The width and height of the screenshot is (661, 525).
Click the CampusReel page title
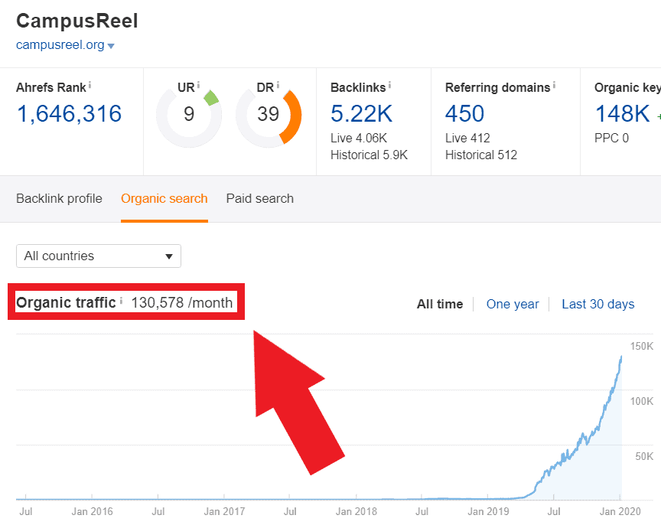pyautogui.click(x=77, y=21)
